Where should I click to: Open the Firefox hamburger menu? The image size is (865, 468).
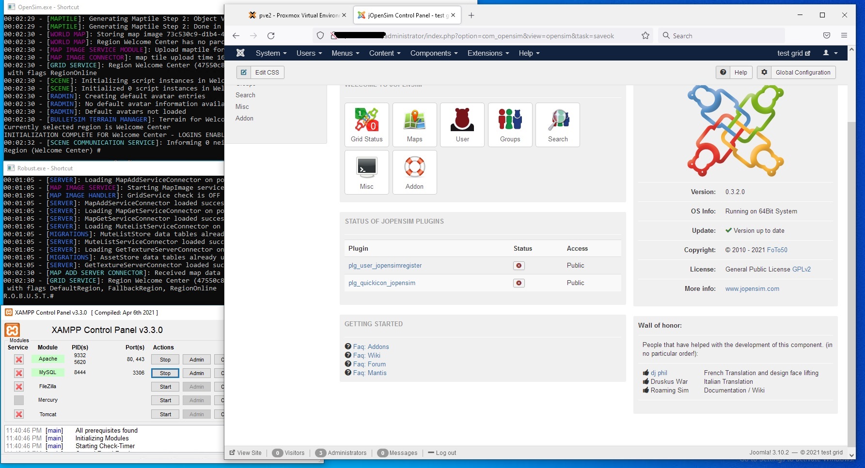(844, 35)
